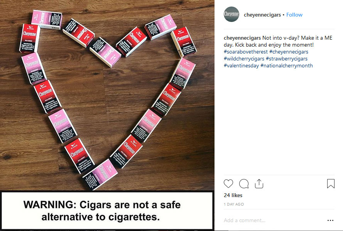Open cheyennecigars username in the caption
343x231 pixels.
(242, 38)
